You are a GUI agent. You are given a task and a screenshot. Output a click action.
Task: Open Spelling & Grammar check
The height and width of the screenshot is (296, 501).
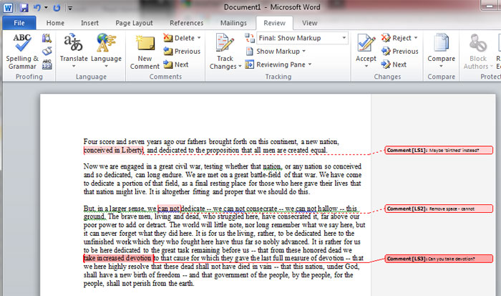[x=21, y=51]
